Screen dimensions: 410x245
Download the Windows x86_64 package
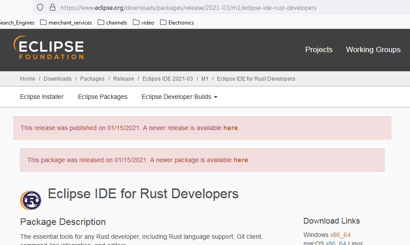pyautogui.click(x=340, y=235)
